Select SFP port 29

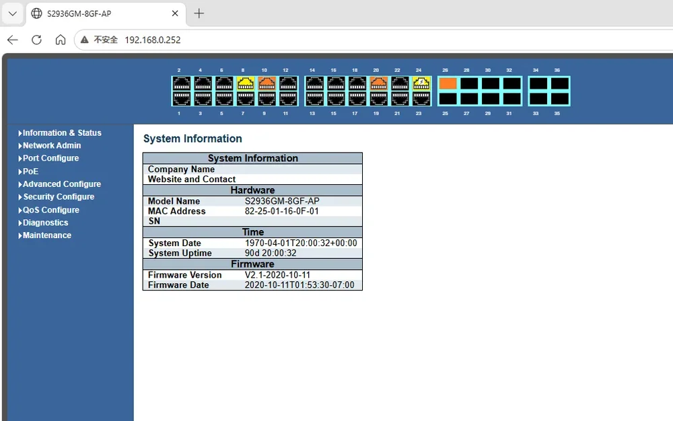490,99
